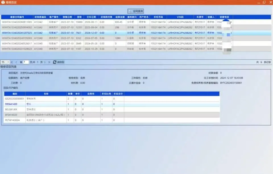Select contract WXHTA1334220260811005
Viewport: 273px width, 174px height.
coord(17,22)
